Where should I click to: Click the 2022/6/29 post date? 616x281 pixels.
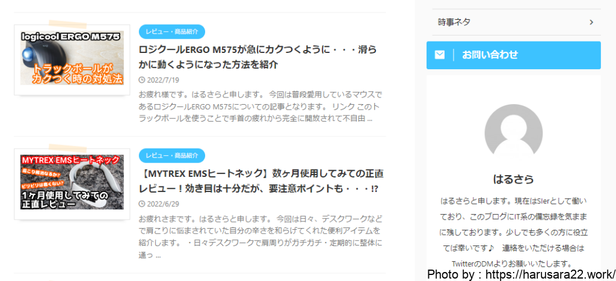[163, 204]
